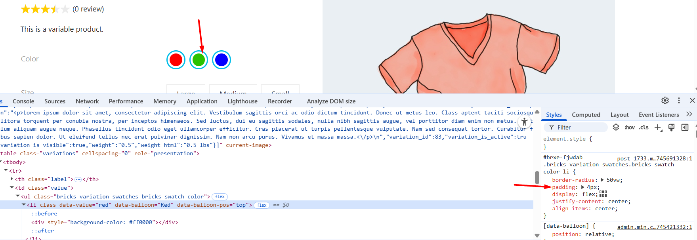Viewport: 697px width, 240px height.
Task: Switch to the Lighthouse tab
Action: tap(243, 101)
